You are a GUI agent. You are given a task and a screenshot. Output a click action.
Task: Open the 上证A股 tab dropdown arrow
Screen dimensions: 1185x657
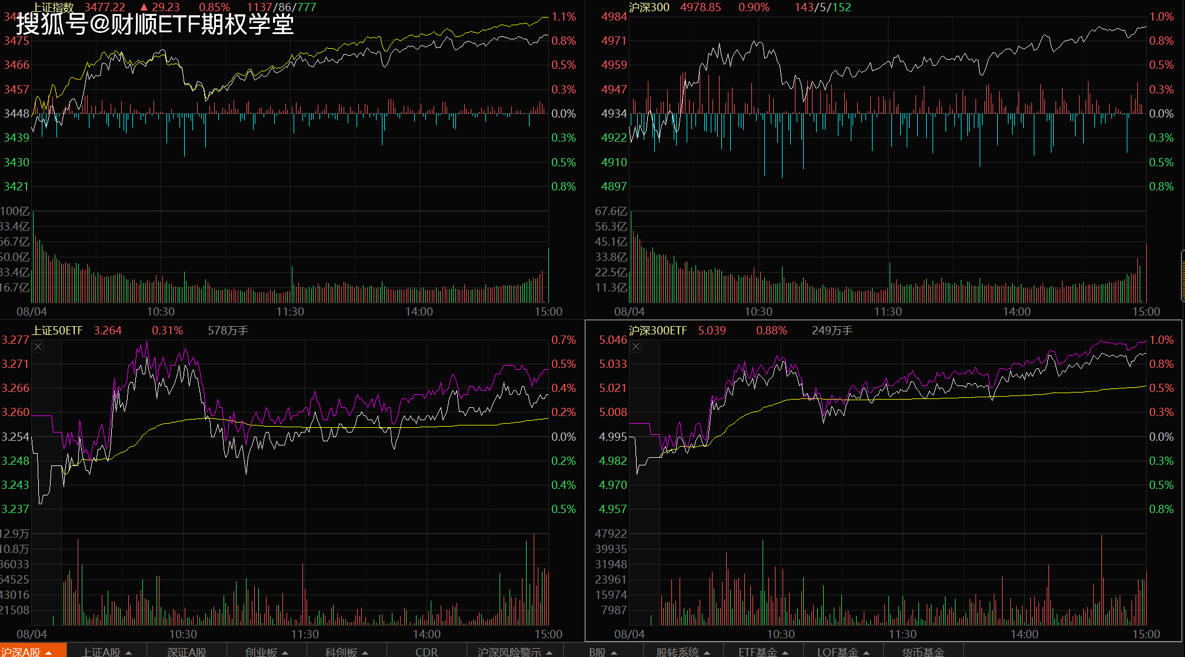128,653
